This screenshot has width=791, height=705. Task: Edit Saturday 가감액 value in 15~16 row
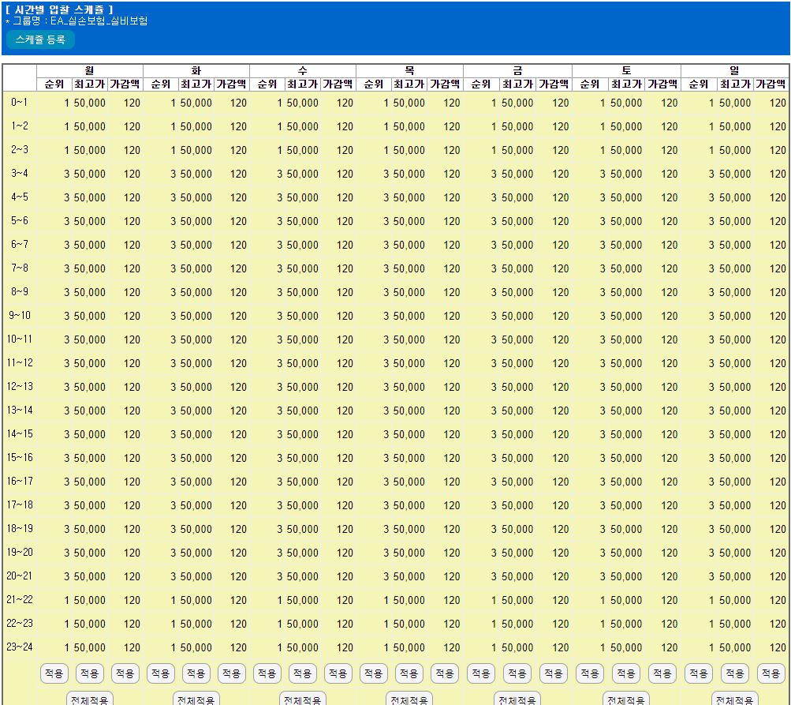[x=662, y=458]
